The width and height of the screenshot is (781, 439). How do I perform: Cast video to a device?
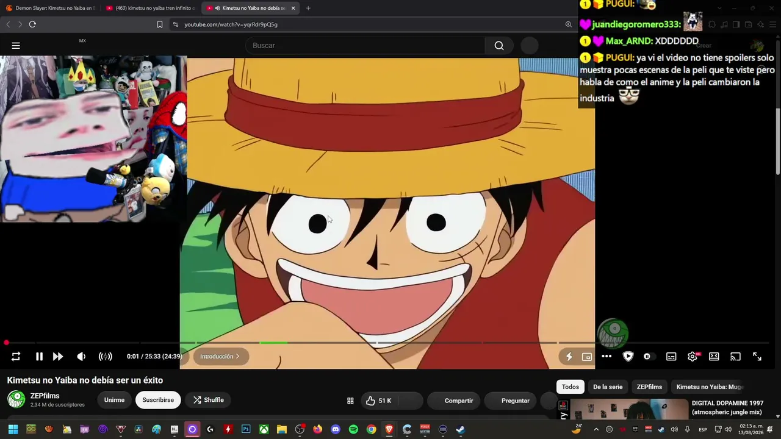[x=735, y=357]
